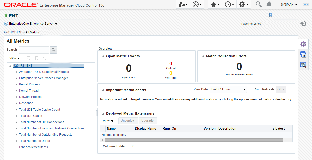Open the History clock menu
This screenshot has width=312, height=160.
pyautogui.click(x=229, y=5)
